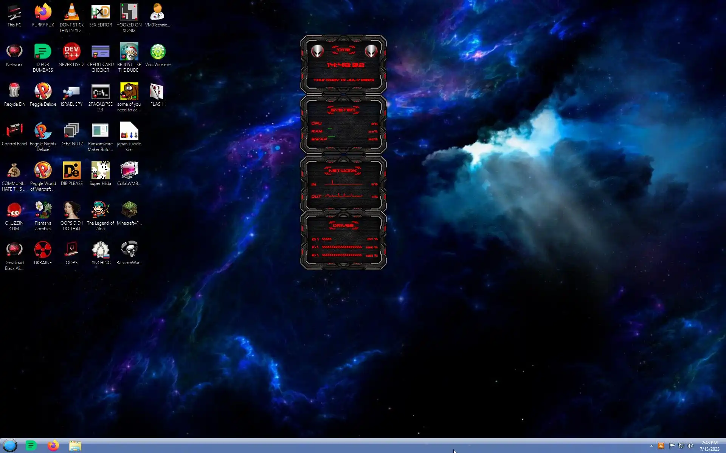The height and width of the screenshot is (453, 726).
Task: Click the volume speaker tray icon
Action: click(x=690, y=446)
